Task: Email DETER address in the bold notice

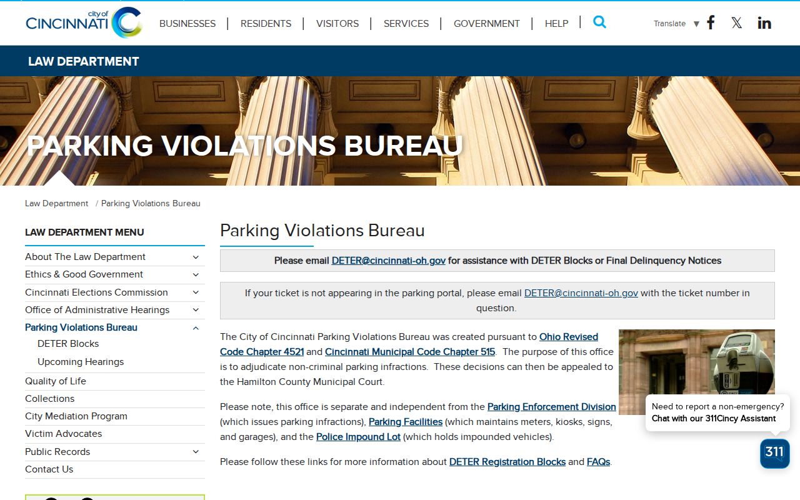Action: (x=389, y=261)
